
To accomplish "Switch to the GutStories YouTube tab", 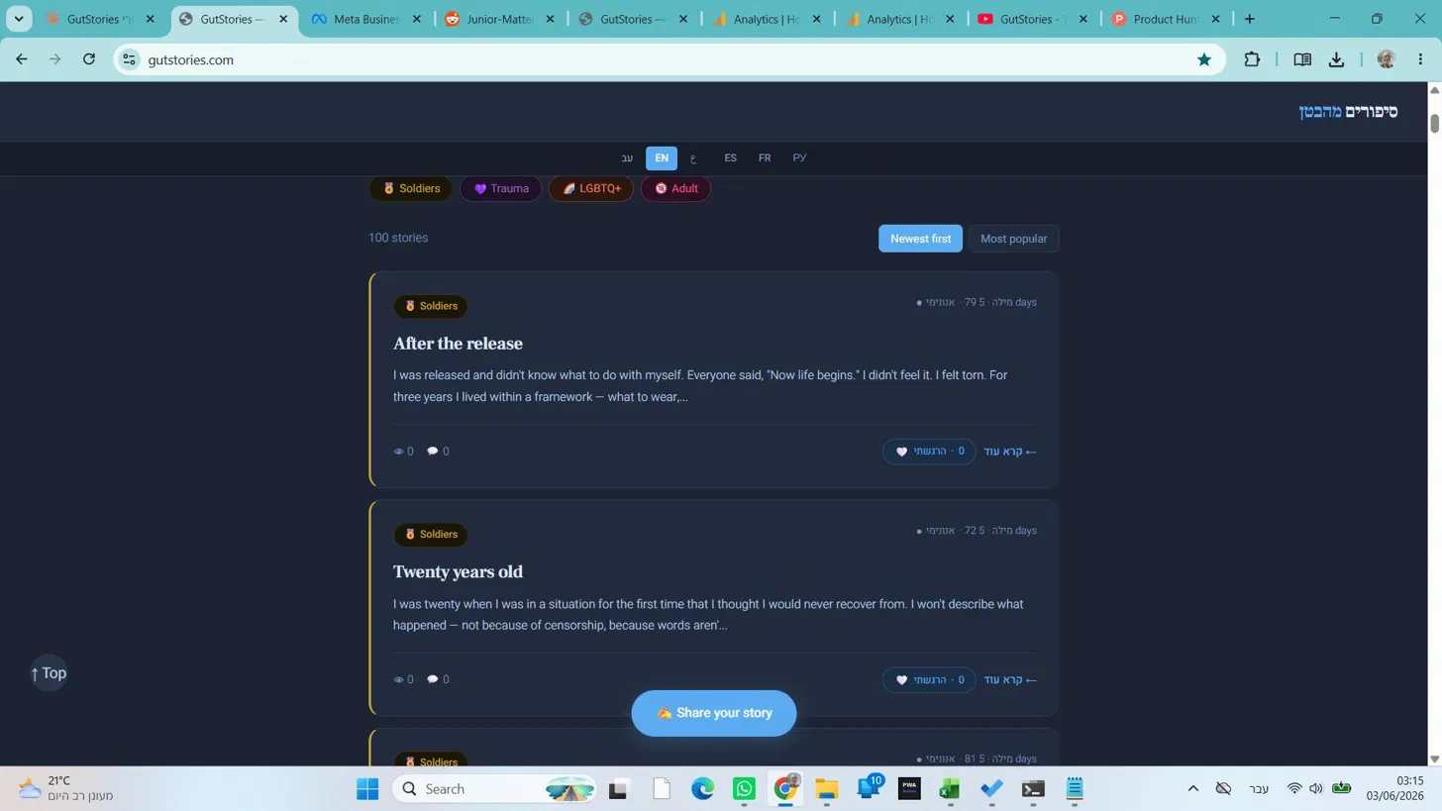I will pos(1033,19).
